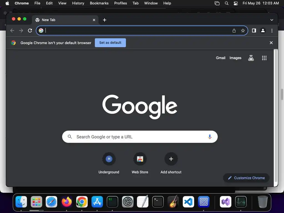Open the Apple menu
The height and width of the screenshot is (213, 284).
click(7, 3)
